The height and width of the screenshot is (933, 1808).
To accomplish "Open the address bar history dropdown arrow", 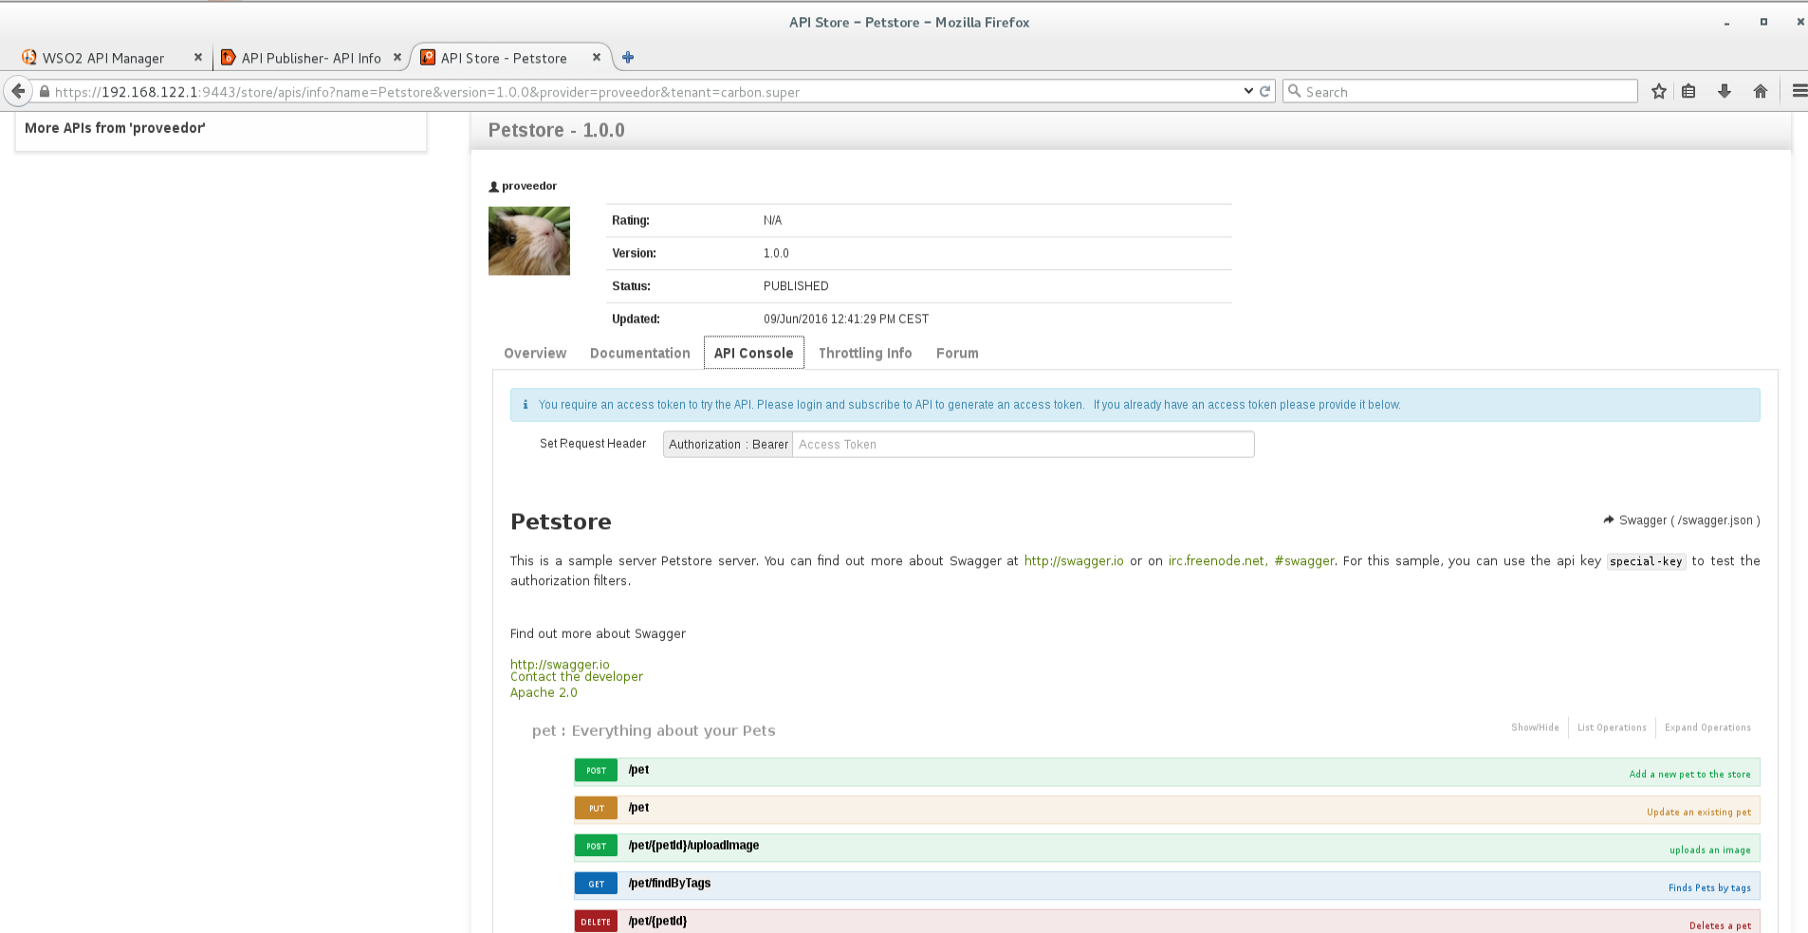I will (1248, 91).
